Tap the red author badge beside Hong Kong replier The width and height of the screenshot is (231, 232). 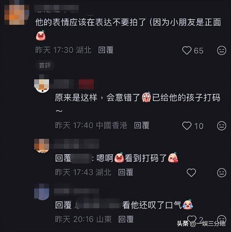pyautogui.click(x=86, y=84)
